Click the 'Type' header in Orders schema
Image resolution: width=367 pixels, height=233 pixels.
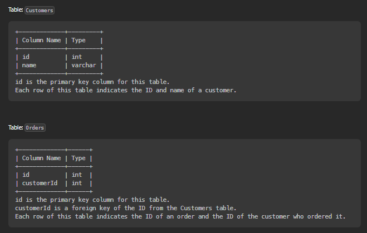coord(79,158)
